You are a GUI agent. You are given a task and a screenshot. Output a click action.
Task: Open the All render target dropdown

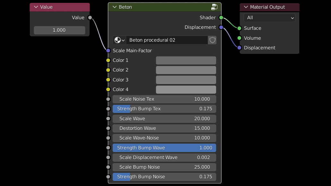click(x=269, y=18)
